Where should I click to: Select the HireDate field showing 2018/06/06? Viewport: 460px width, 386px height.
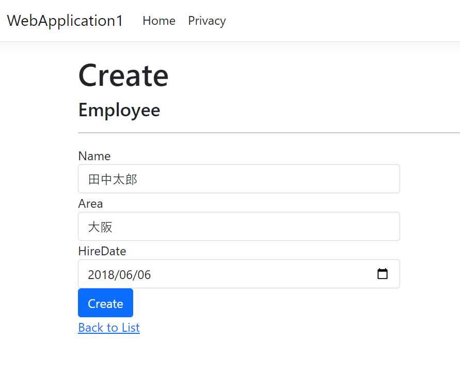pos(239,274)
